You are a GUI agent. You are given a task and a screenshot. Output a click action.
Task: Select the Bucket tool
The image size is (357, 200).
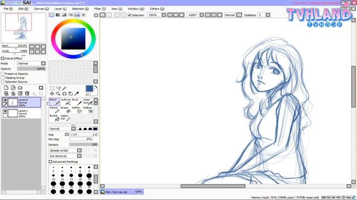(x=55, y=117)
